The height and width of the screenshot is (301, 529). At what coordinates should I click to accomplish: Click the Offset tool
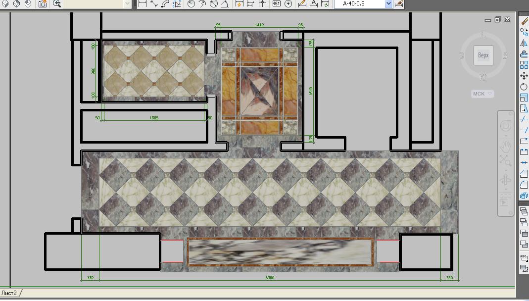click(x=524, y=54)
